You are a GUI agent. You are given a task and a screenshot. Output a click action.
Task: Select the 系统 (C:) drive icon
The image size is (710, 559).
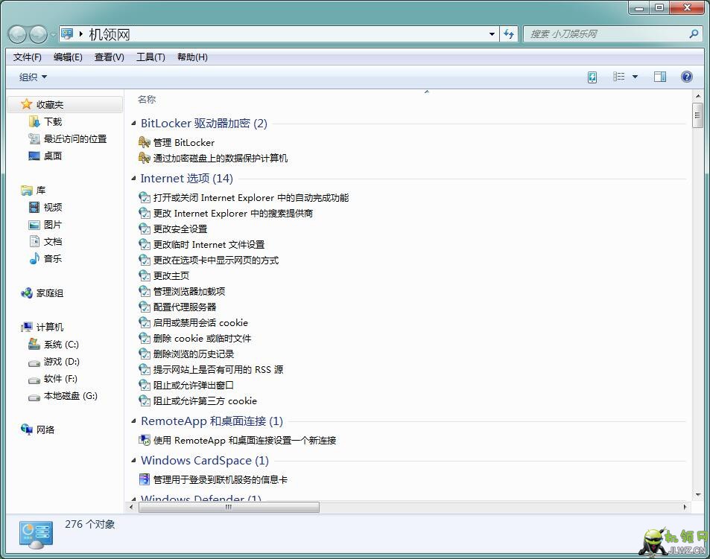[34, 344]
